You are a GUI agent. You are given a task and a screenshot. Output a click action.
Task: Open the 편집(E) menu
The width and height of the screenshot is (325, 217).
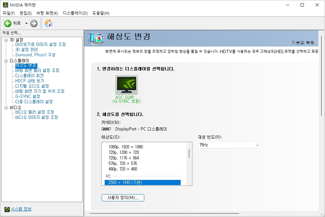tap(26, 13)
